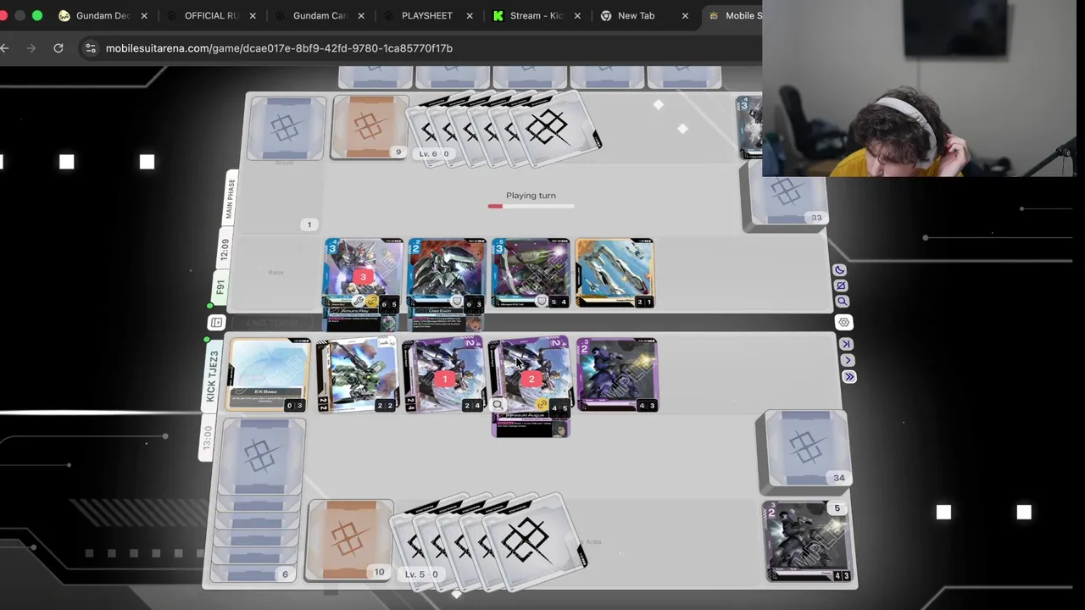Click magnifier icon on Mikazuki Augus card
The height and width of the screenshot is (610, 1085).
pos(498,405)
